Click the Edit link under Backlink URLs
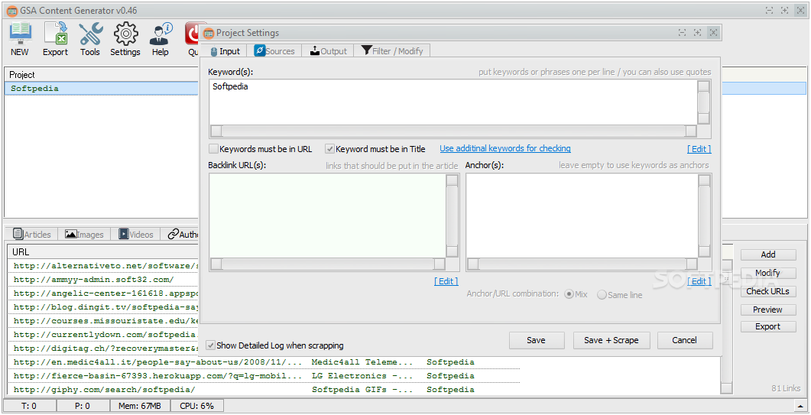The width and height of the screenshot is (811, 415). (446, 281)
